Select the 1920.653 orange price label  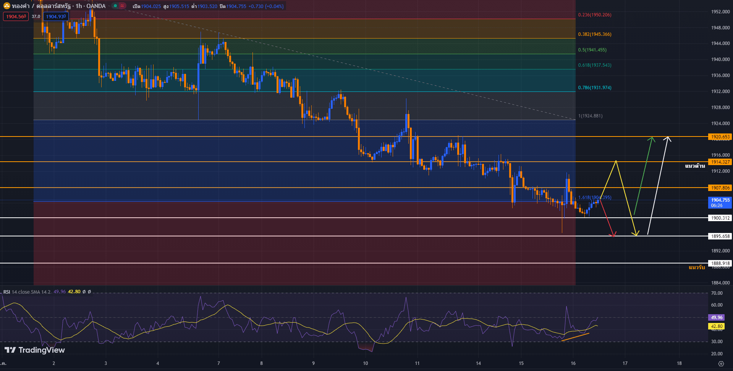coord(720,137)
